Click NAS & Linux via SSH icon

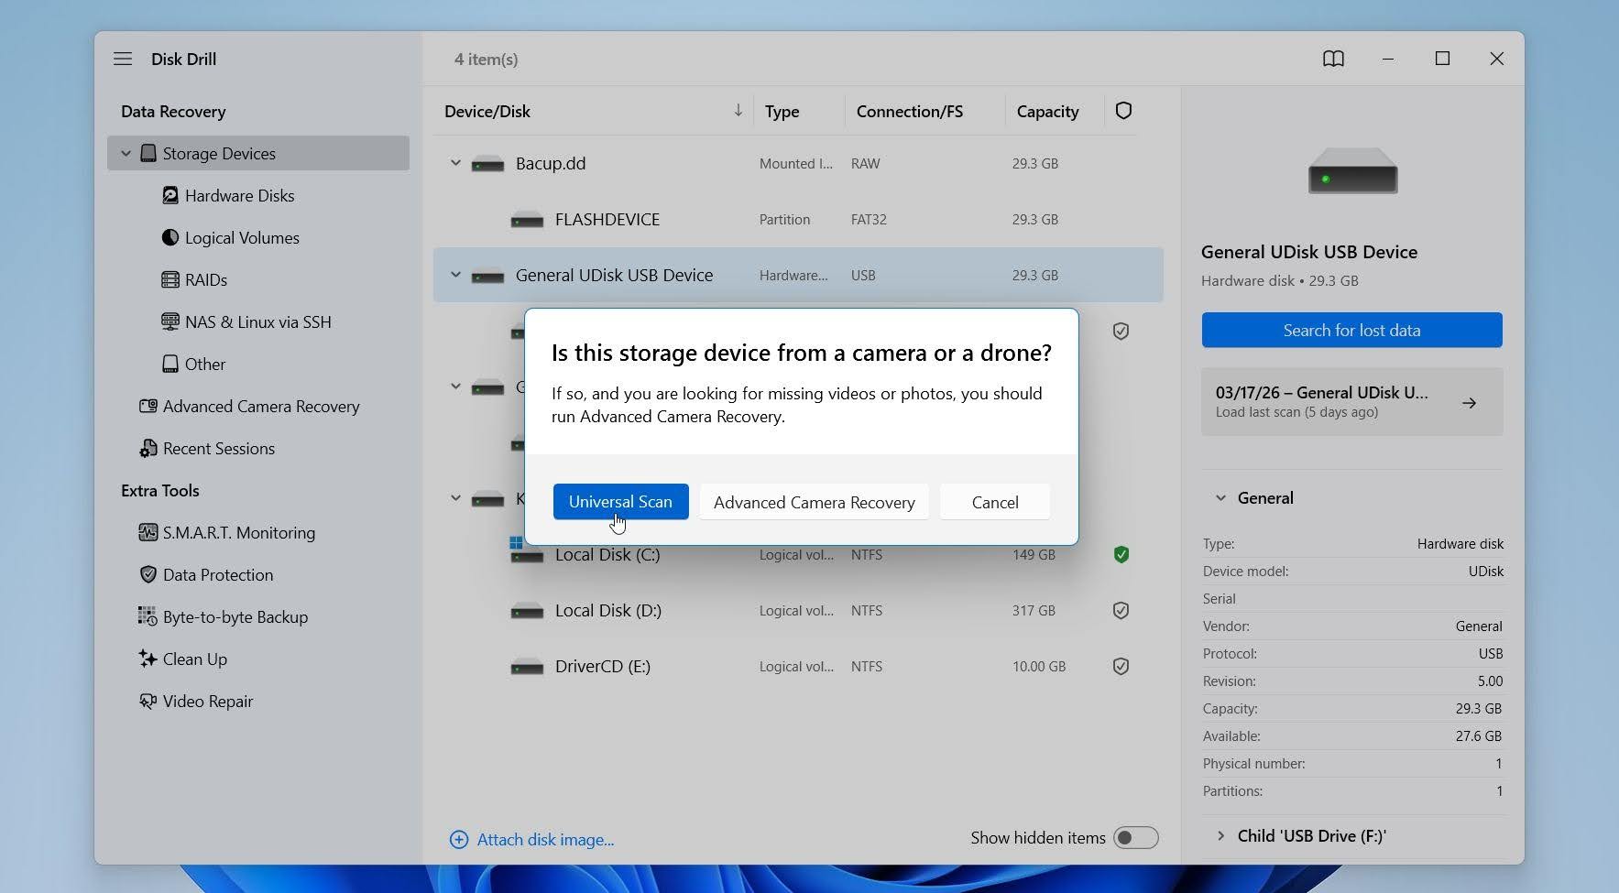(170, 321)
